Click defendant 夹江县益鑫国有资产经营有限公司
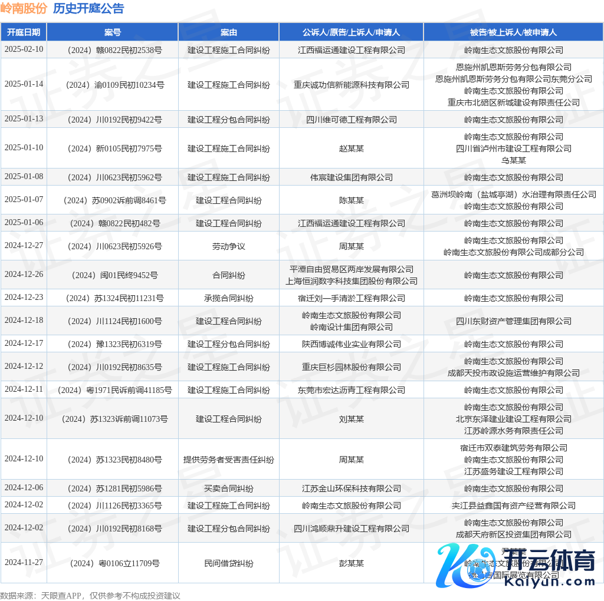604x601 pixels. [513, 506]
